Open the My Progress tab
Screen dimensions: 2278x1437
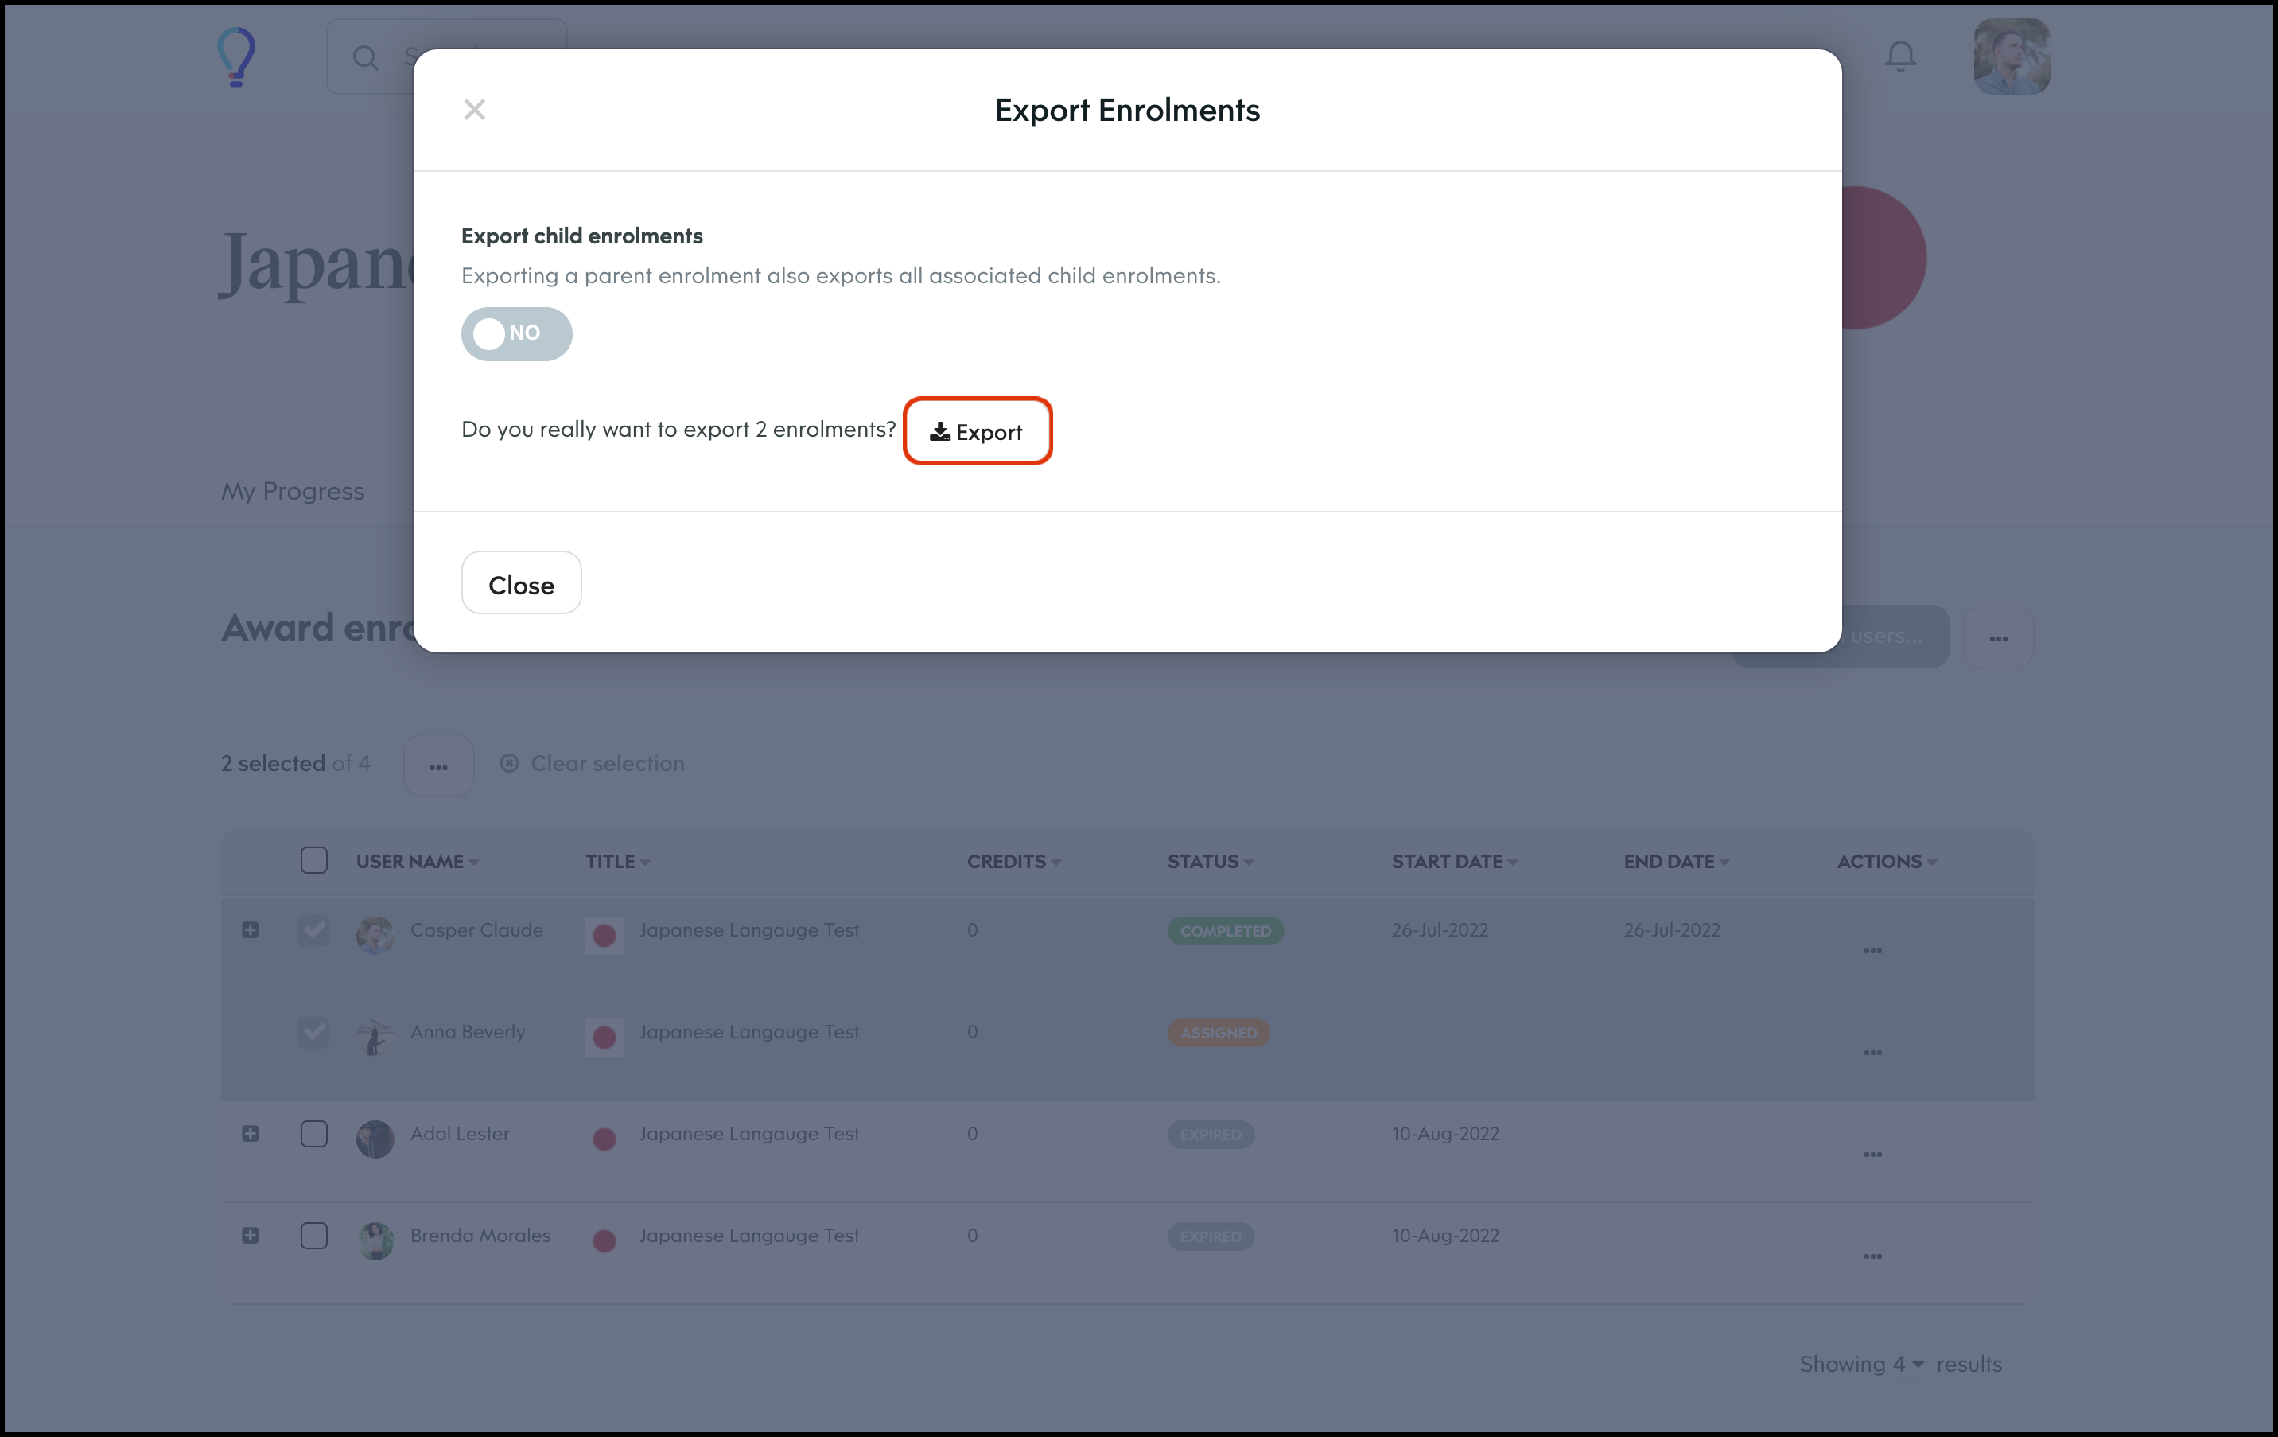tap(293, 491)
